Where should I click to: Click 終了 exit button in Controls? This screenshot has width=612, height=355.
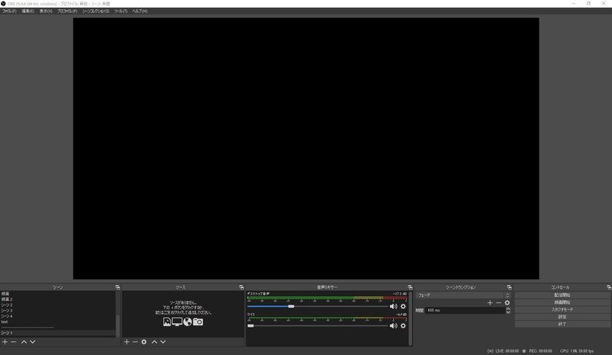pos(562,324)
